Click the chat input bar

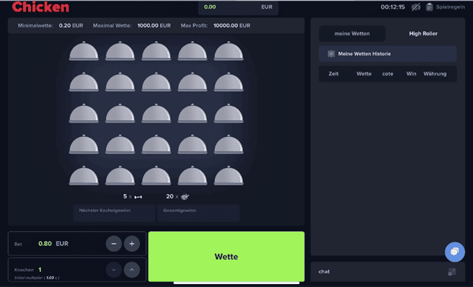(x=388, y=272)
